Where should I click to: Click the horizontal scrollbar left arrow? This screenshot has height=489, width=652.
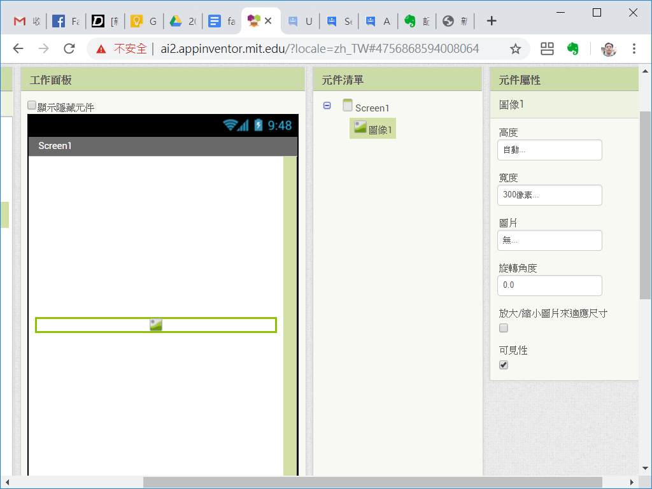click(x=7, y=483)
